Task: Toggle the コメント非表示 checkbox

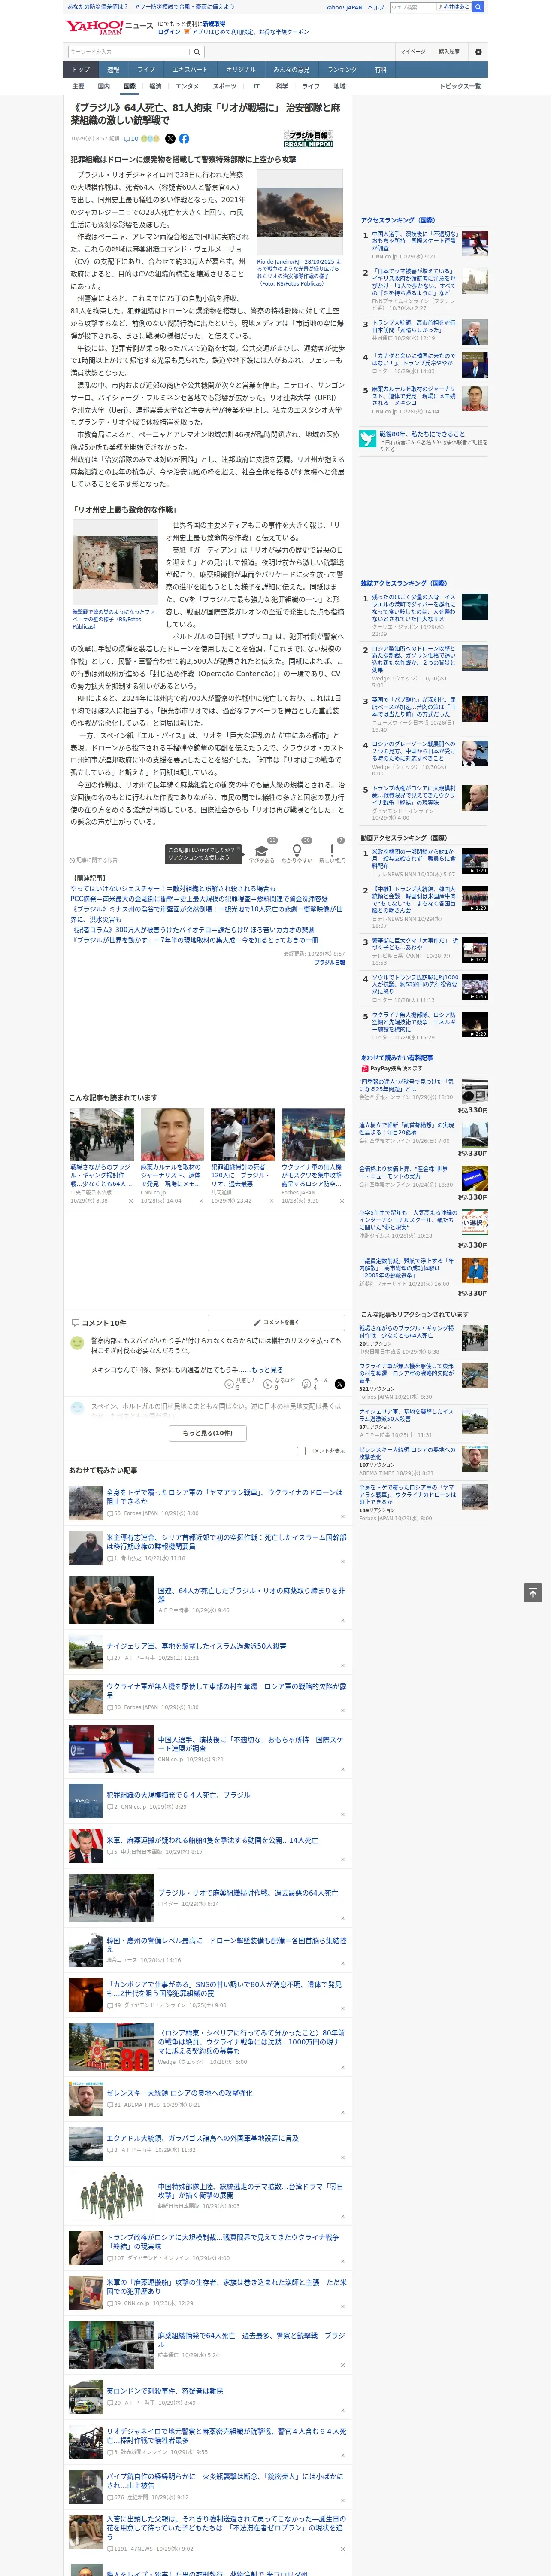Action: pos(301,1451)
